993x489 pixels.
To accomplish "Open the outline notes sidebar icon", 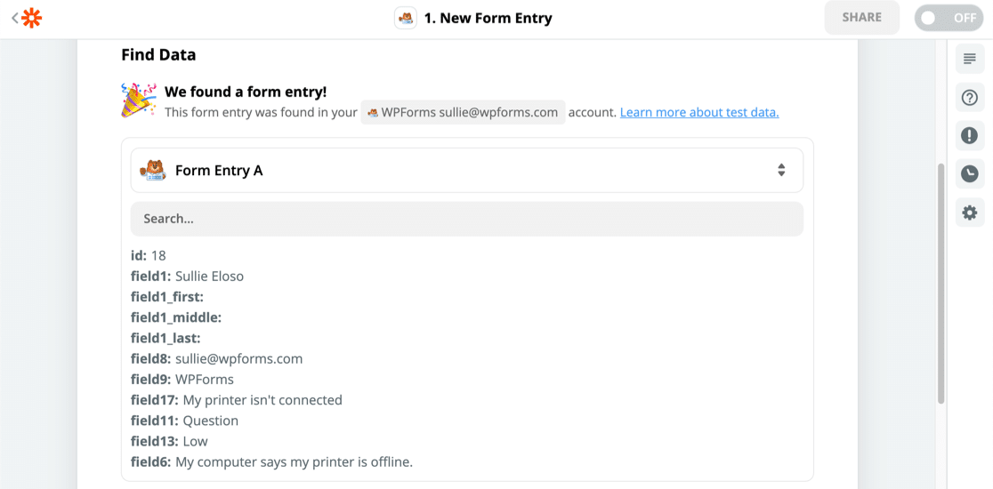I will [970, 59].
